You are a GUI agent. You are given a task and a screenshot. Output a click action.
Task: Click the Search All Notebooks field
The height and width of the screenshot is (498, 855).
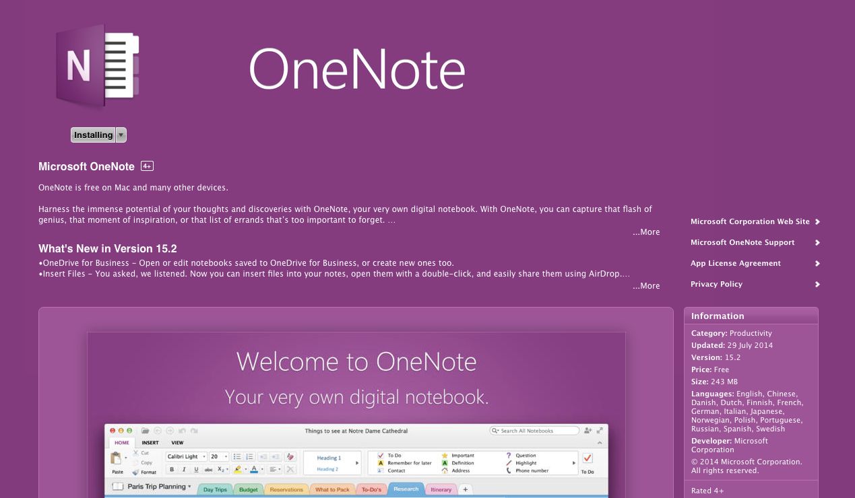coord(534,431)
